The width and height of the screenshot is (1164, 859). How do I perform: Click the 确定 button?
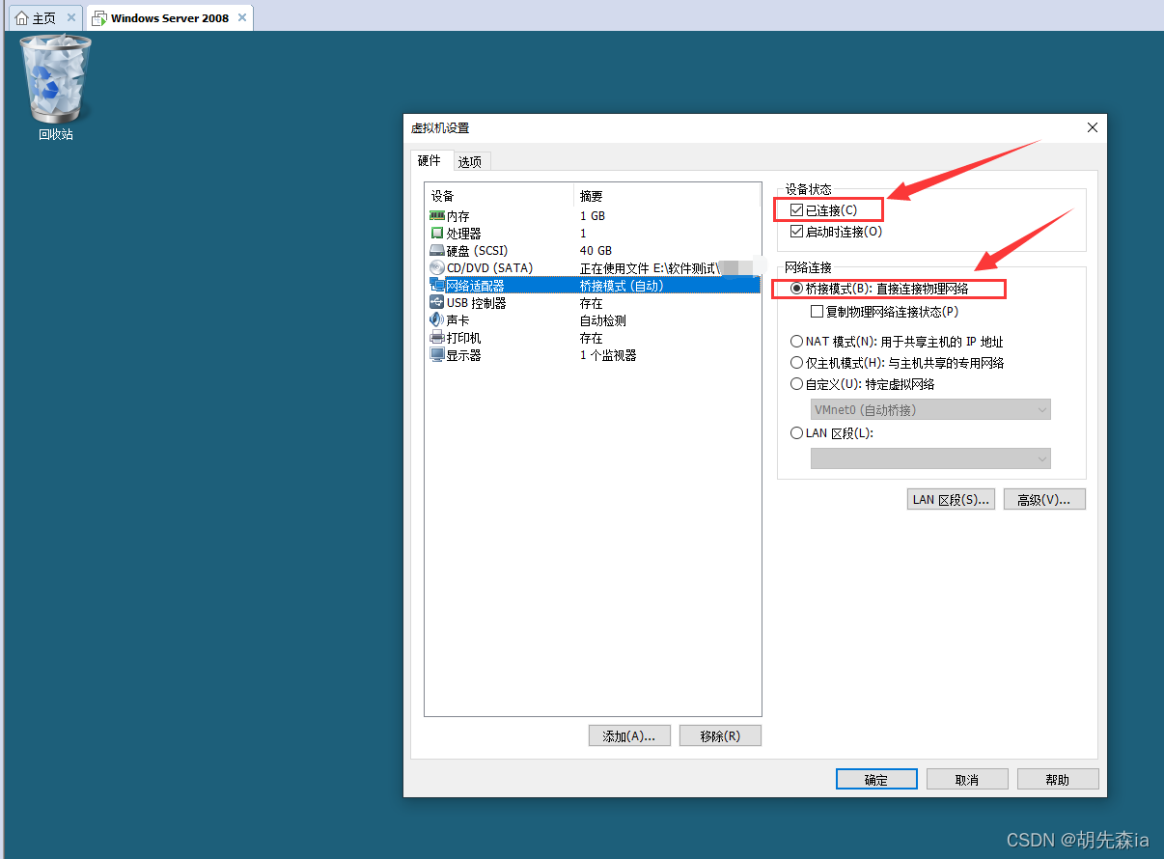(x=876, y=780)
